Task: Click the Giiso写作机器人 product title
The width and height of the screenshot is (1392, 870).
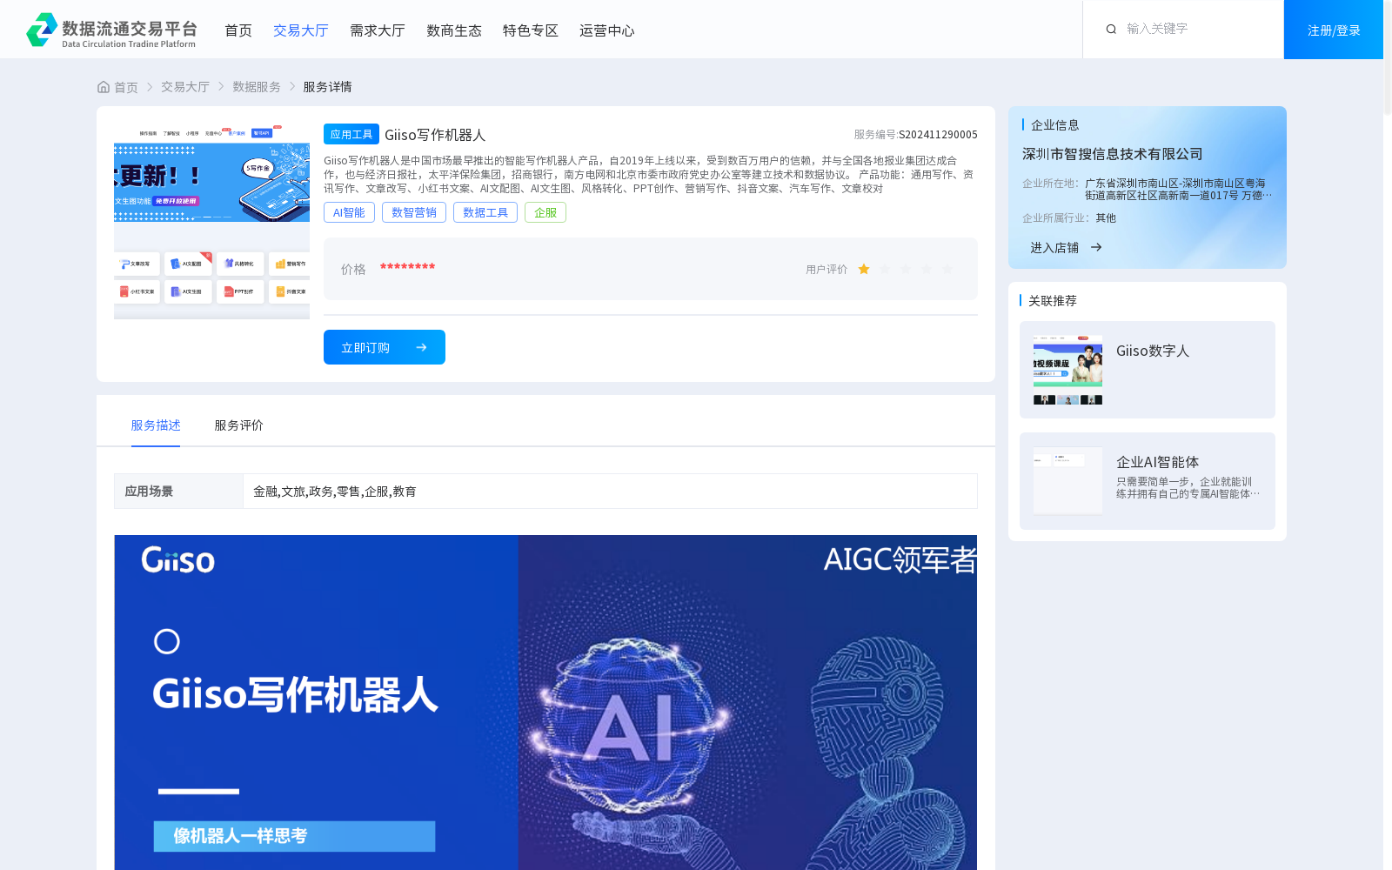Action: pos(435,135)
